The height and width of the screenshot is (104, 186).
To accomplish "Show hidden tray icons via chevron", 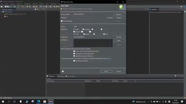I will pyautogui.click(x=149, y=101).
